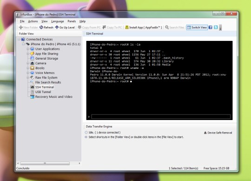Click the Connected Devices computer icon
The height and width of the screenshot is (181, 251).
[x=23, y=39]
